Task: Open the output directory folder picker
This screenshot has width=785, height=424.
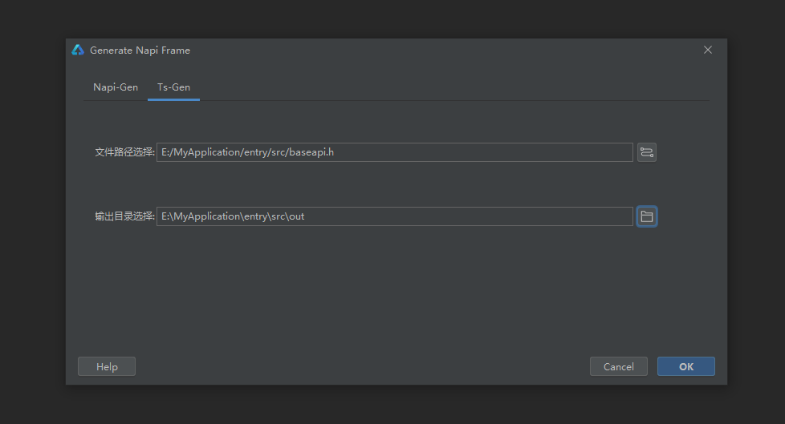Action: (x=646, y=216)
